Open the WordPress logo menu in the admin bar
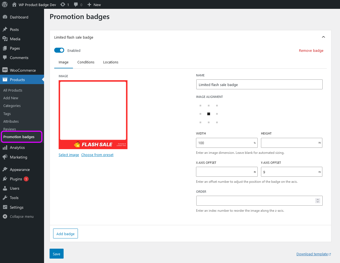 [4, 4]
